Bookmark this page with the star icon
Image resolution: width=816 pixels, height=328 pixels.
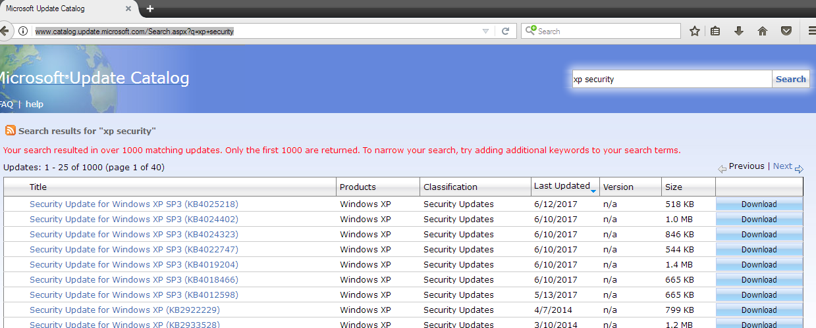point(694,31)
